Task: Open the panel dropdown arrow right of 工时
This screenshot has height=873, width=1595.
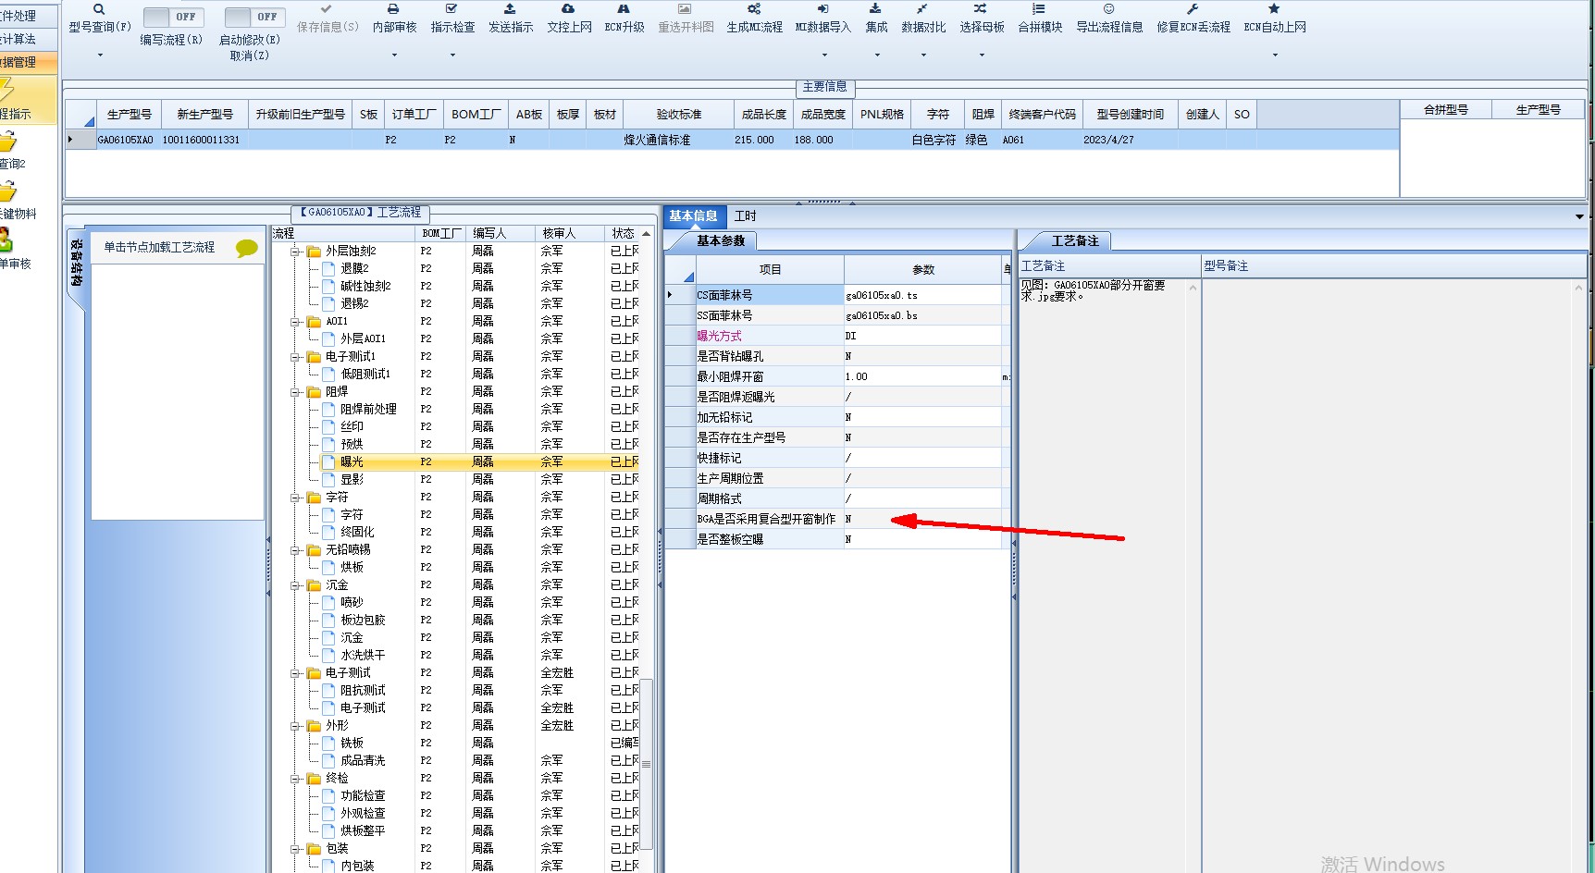Action: click(1578, 216)
